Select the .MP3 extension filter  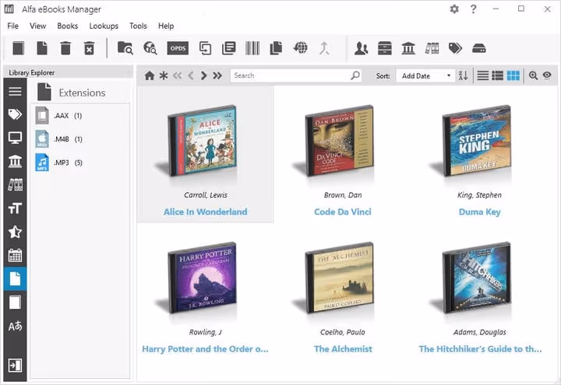(x=59, y=163)
